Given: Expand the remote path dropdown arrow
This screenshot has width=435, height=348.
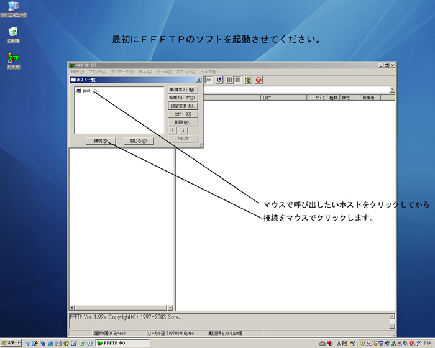Looking at the screenshot, I should click(x=392, y=89).
